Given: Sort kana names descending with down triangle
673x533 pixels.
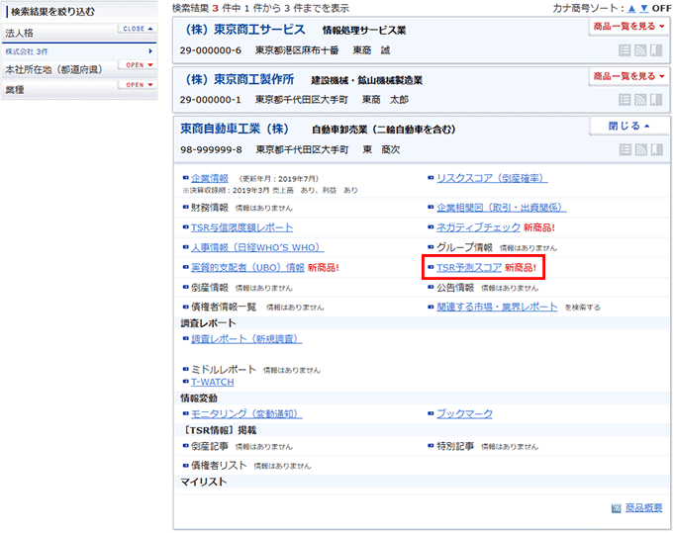Looking at the screenshot, I should (643, 8).
